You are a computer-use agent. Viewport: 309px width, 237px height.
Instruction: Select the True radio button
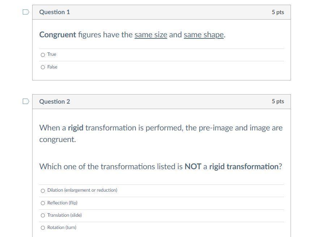(43, 55)
